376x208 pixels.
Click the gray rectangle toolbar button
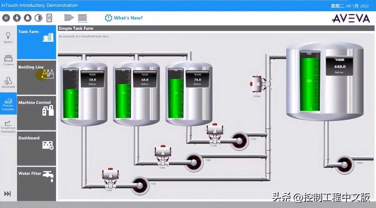[x=83, y=18]
